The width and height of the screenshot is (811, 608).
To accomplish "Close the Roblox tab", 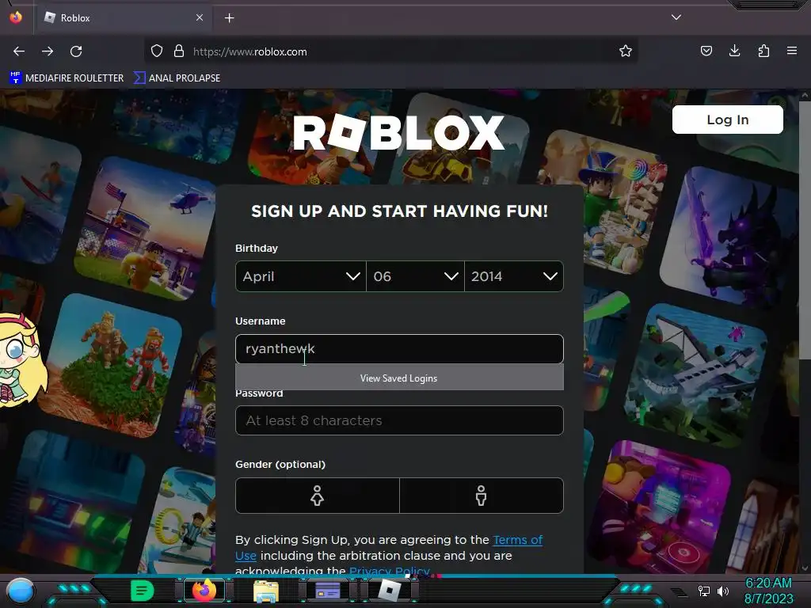I will 200,17.
